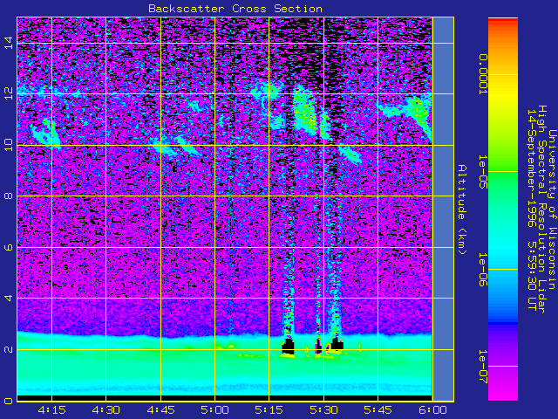Click the 4:45 time axis label
This screenshot has width=558, height=419.
[x=160, y=410]
